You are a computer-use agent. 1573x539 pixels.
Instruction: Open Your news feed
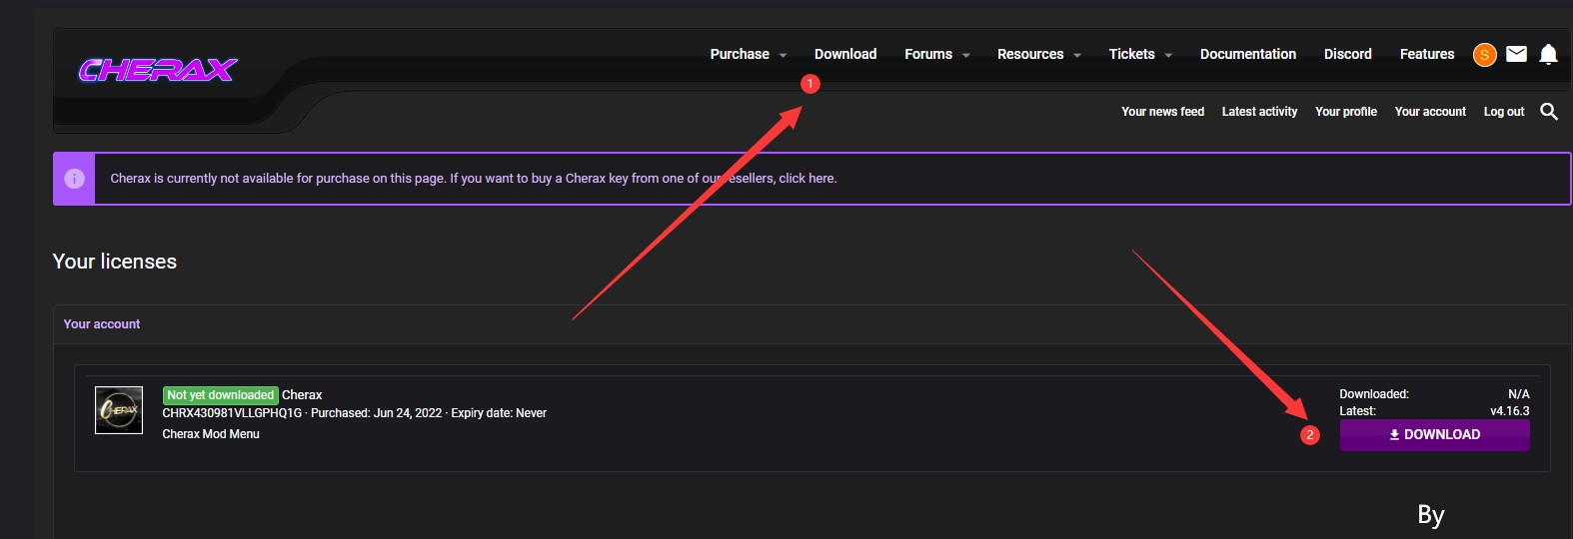pyautogui.click(x=1162, y=112)
